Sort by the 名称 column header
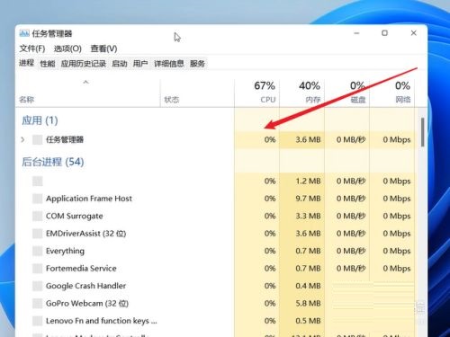This screenshot has height=337, width=450. [x=88, y=93]
